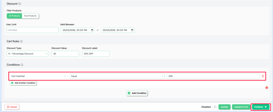Click the Discount info icon
The height and width of the screenshot is (112, 273).
[x=20, y=4]
